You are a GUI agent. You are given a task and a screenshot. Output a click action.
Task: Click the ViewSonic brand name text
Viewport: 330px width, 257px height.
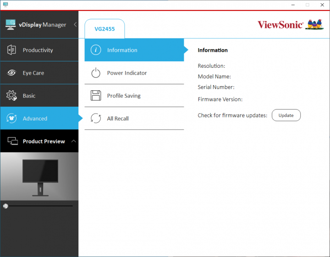(280, 25)
